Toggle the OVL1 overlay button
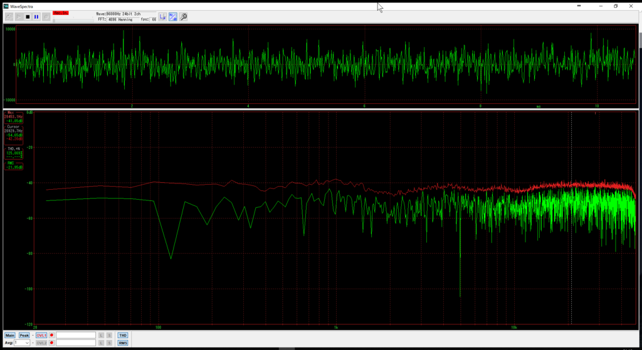Viewport: 642px width, 350px height. tap(41, 335)
